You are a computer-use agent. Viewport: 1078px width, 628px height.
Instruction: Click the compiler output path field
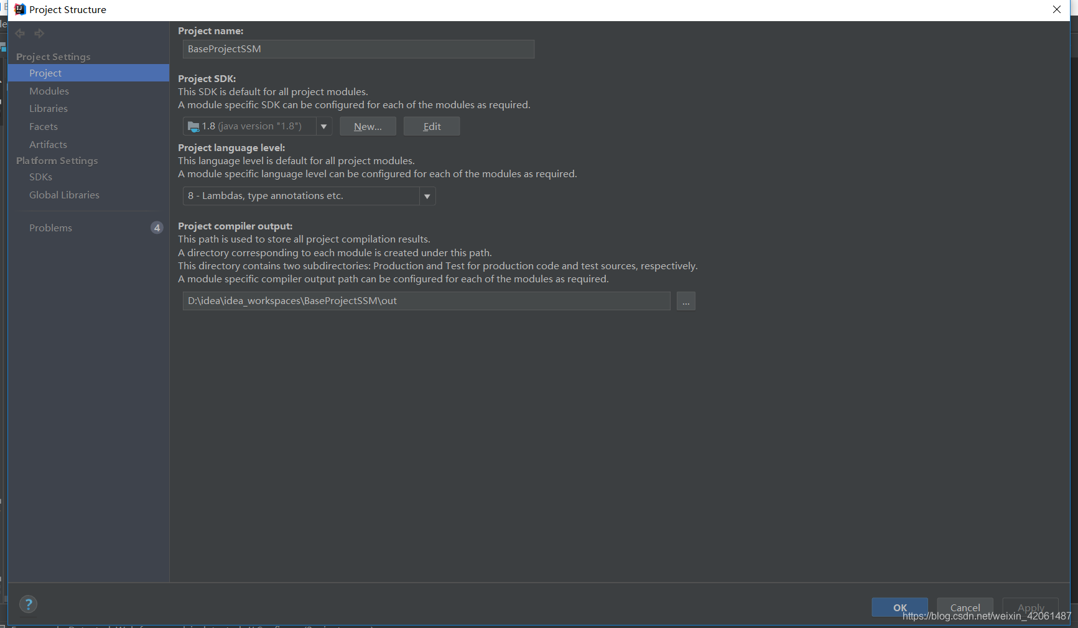click(x=426, y=301)
